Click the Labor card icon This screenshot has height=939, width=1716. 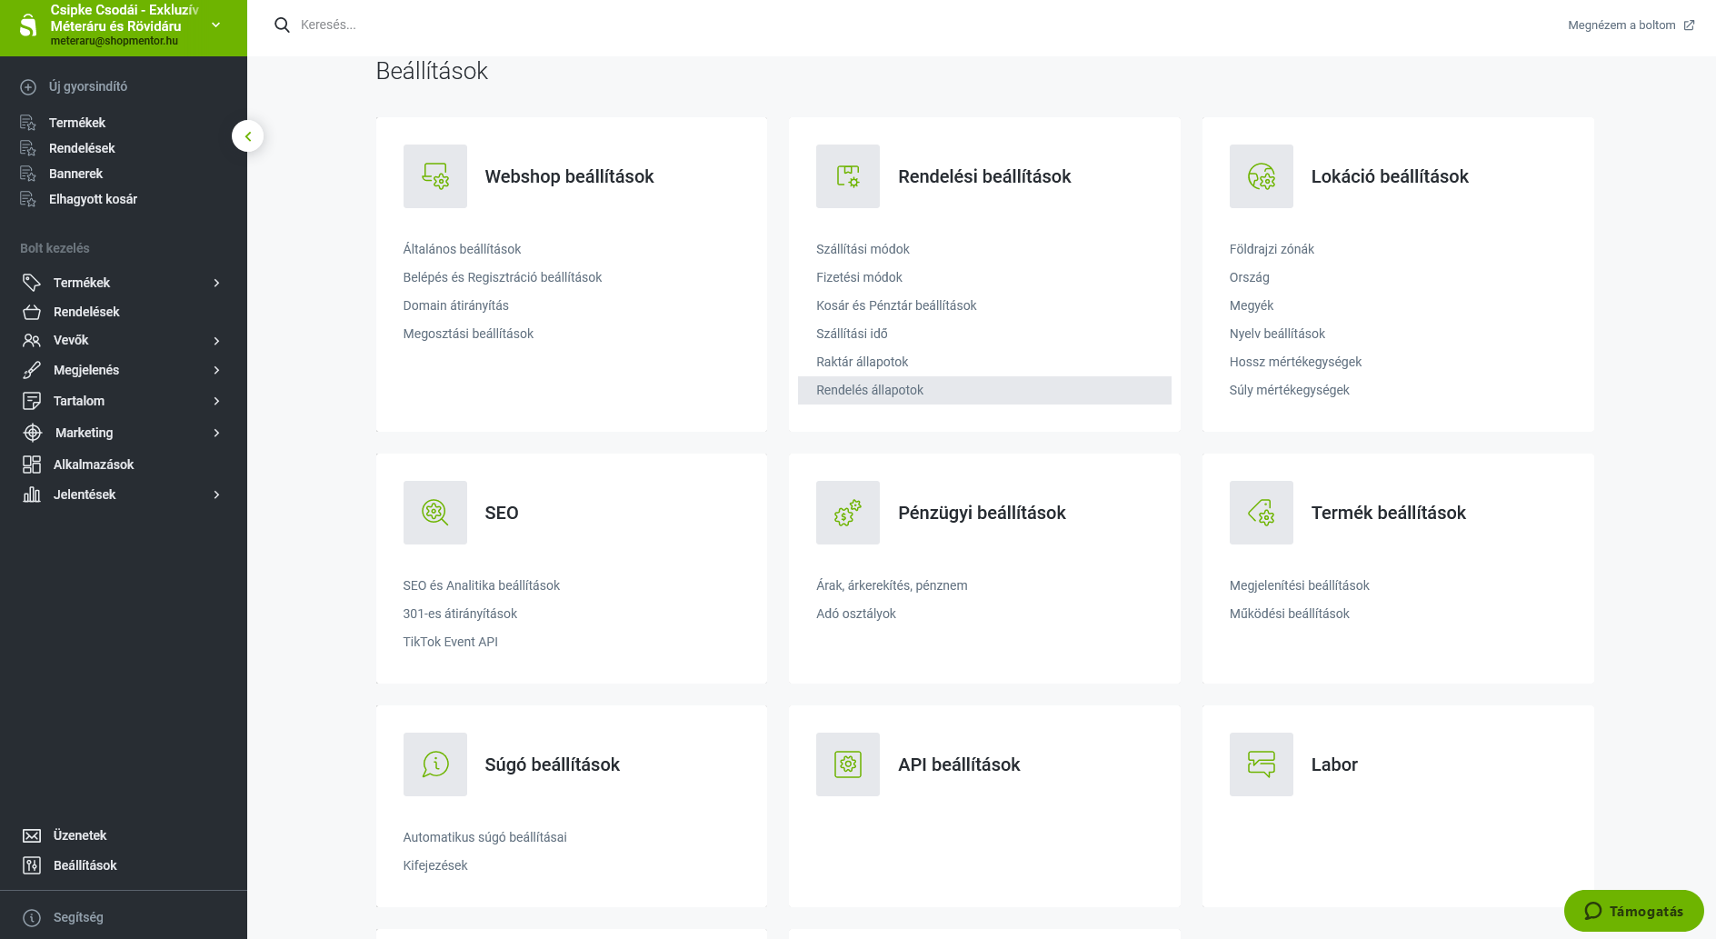[1261, 764]
